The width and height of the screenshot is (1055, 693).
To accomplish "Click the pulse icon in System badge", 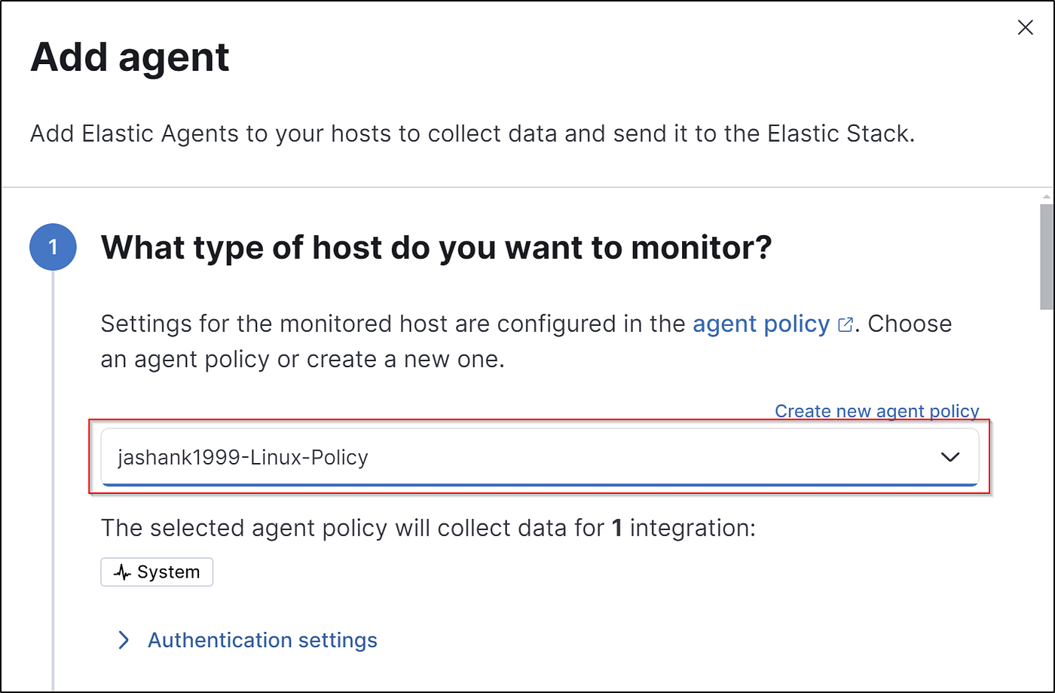I will pyautogui.click(x=122, y=572).
